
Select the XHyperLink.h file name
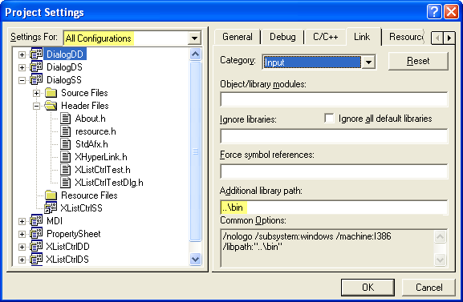(x=101, y=157)
